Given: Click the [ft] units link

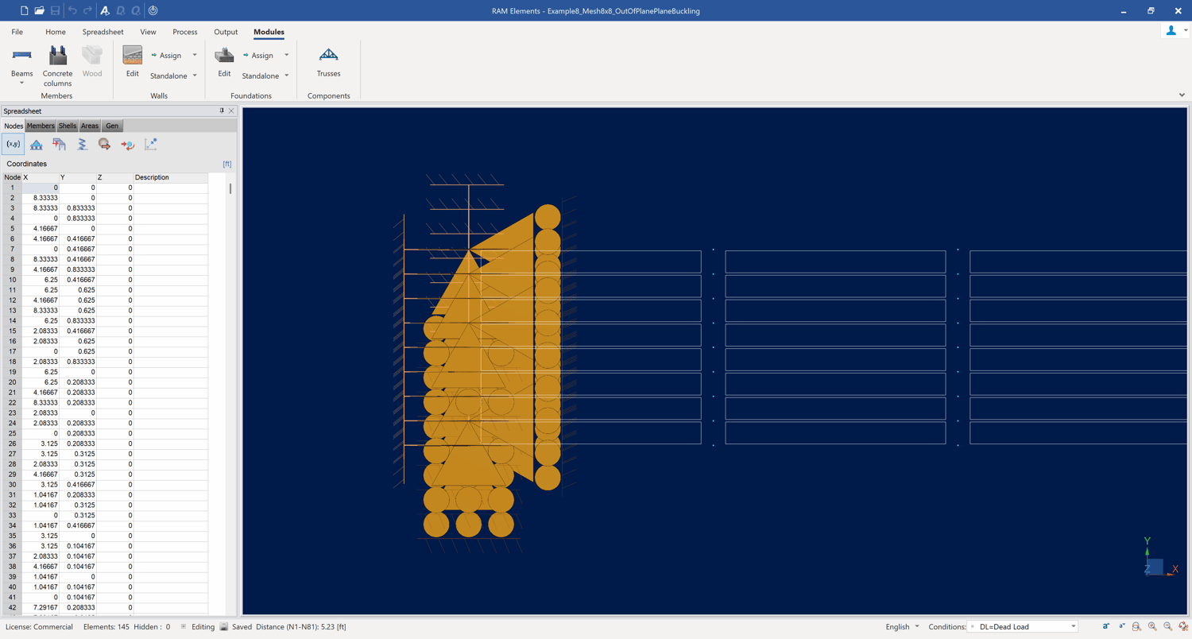Looking at the screenshot, I should pyautogui.click(x=227, y=164).
